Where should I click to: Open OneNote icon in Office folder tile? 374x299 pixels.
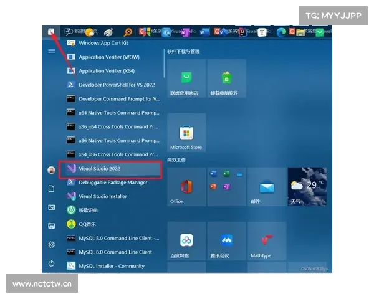click(226, 187)
